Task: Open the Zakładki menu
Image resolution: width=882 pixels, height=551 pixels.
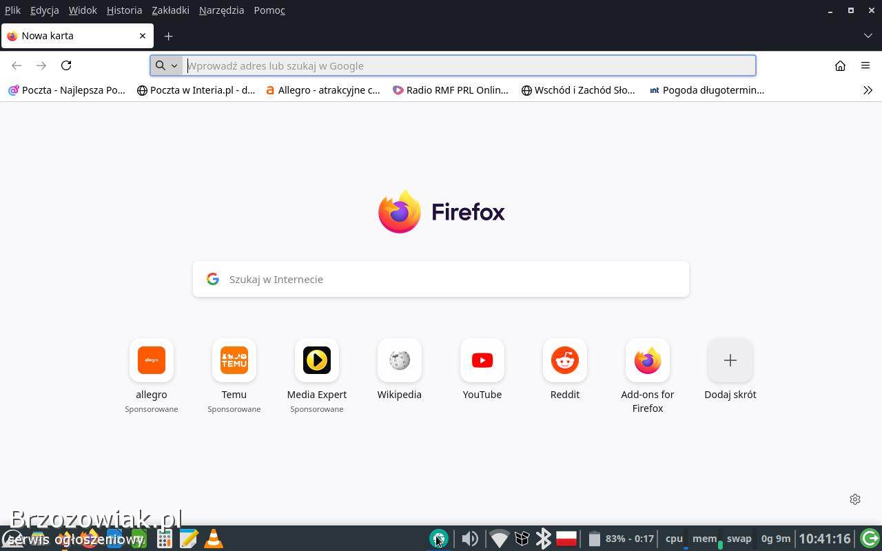Action: click(x=170, y=10)
